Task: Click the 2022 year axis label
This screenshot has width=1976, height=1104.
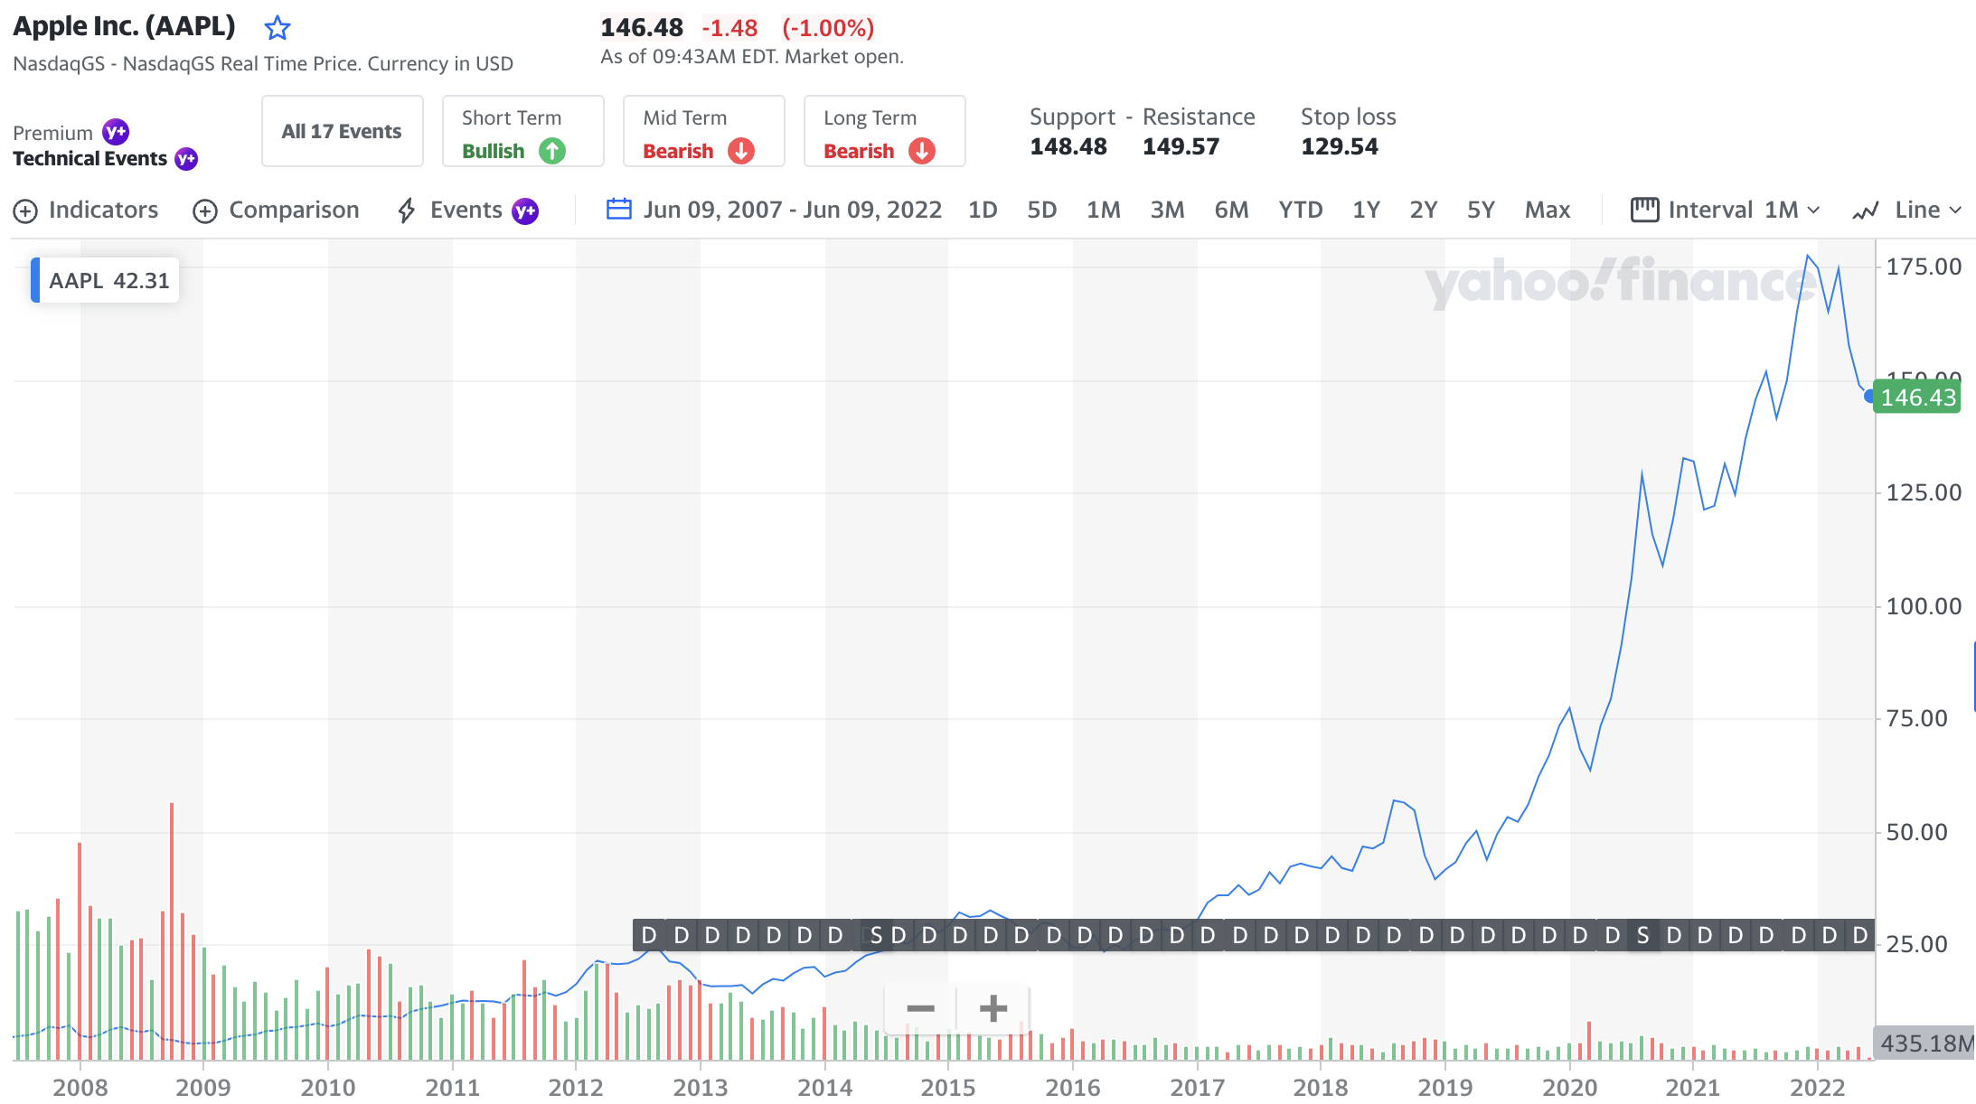Action: tap(1818, 1088)
